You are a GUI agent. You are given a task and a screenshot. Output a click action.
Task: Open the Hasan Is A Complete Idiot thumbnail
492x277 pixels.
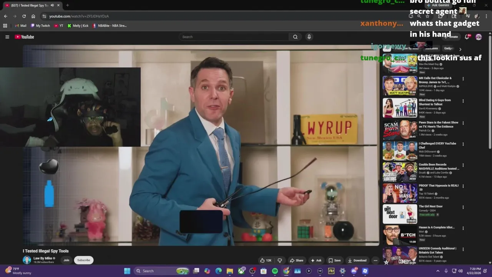(x=400, y=235)
